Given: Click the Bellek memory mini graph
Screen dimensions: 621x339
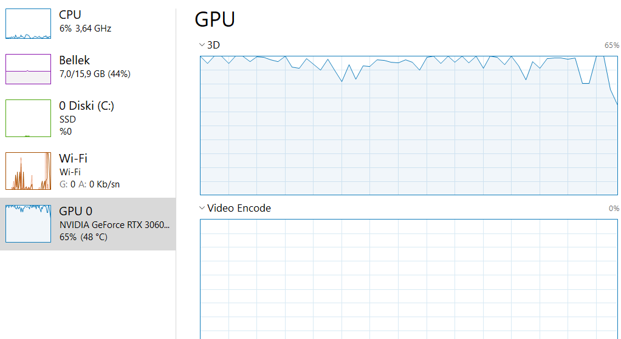Looking at the screenshot, I should tap(28, 69).
